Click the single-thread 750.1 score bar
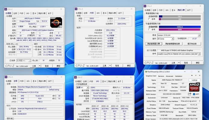The width and height of the screenshot is (209, 120). [x=180, y=16]
